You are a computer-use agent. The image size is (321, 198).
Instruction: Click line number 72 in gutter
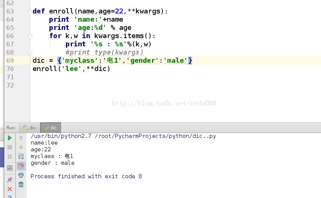tap(10, 85)
